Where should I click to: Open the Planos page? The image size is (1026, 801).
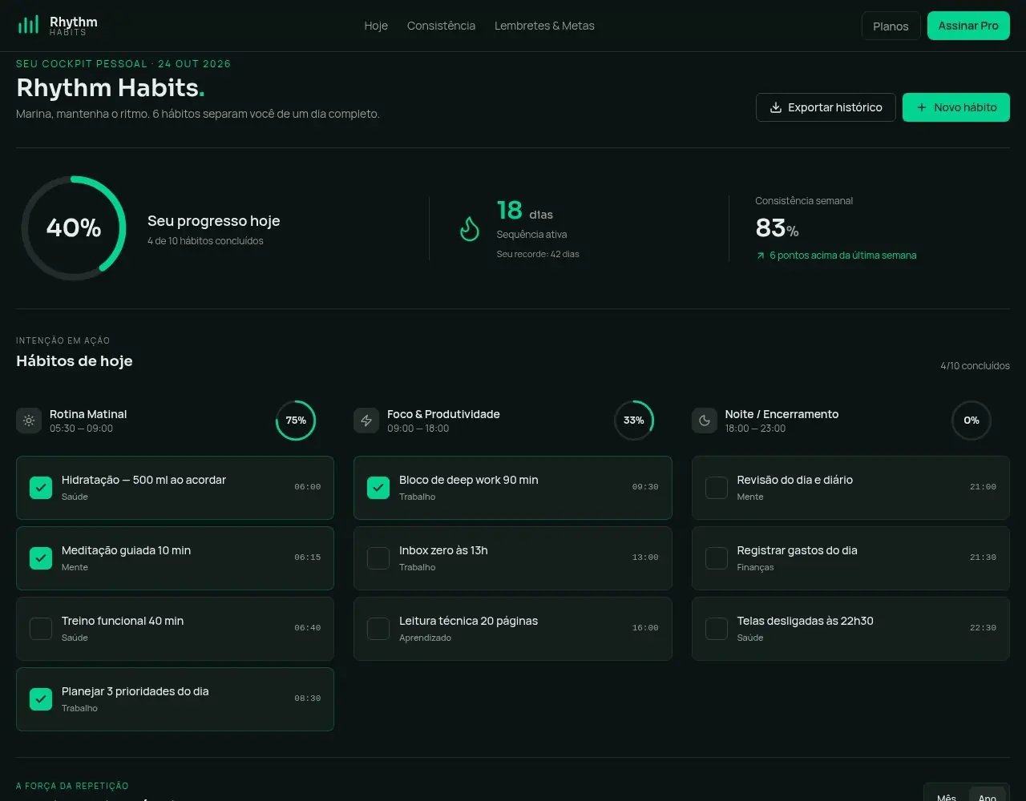tap(891, 26)
